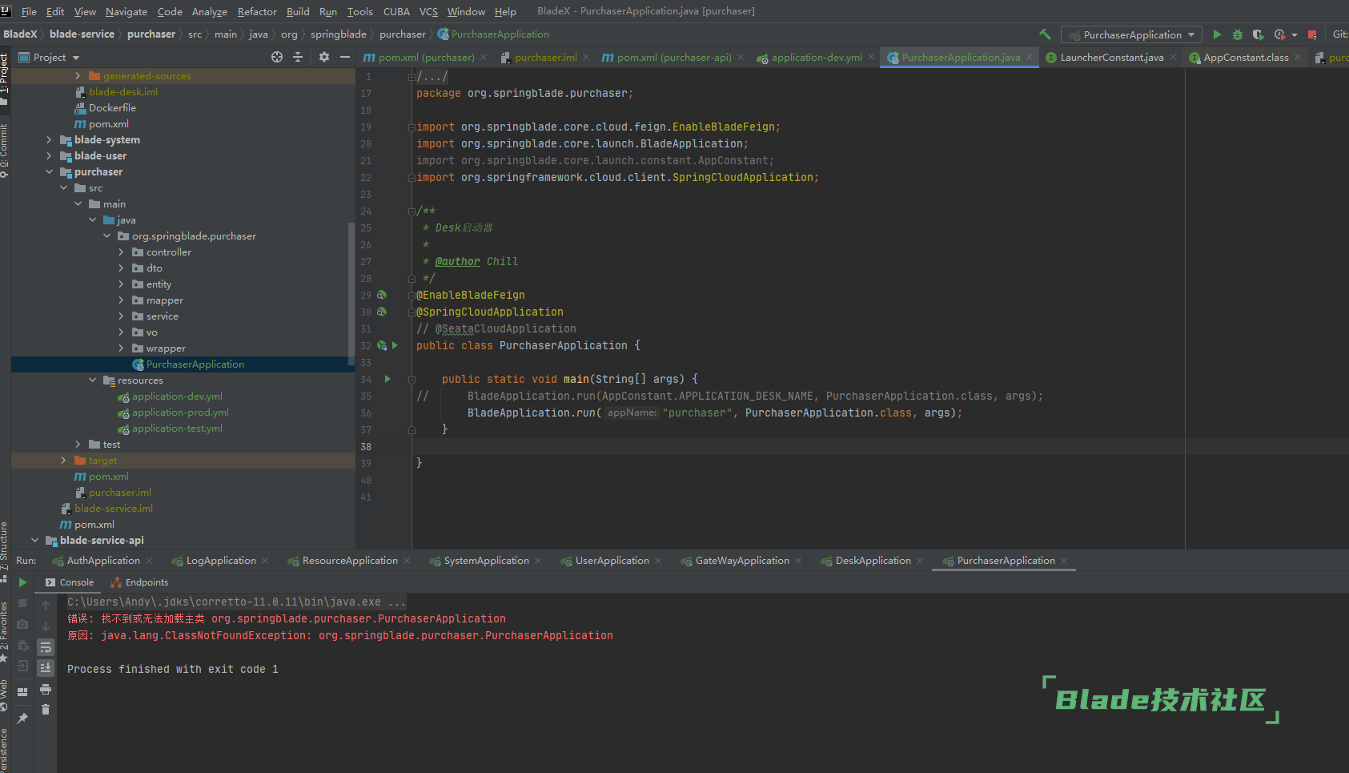This screenshot has height=773, width=1349.
Task: Collapse all in the Project panel
Action: tap(298, 57)
